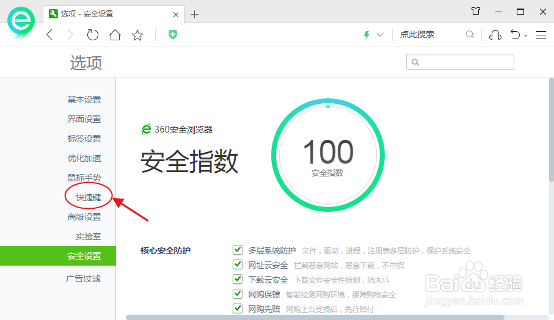The height and width of the screenshot is (320, 554).
Task: Open 广告过滤 in sidebar
Action: click(x=84, y=278)
